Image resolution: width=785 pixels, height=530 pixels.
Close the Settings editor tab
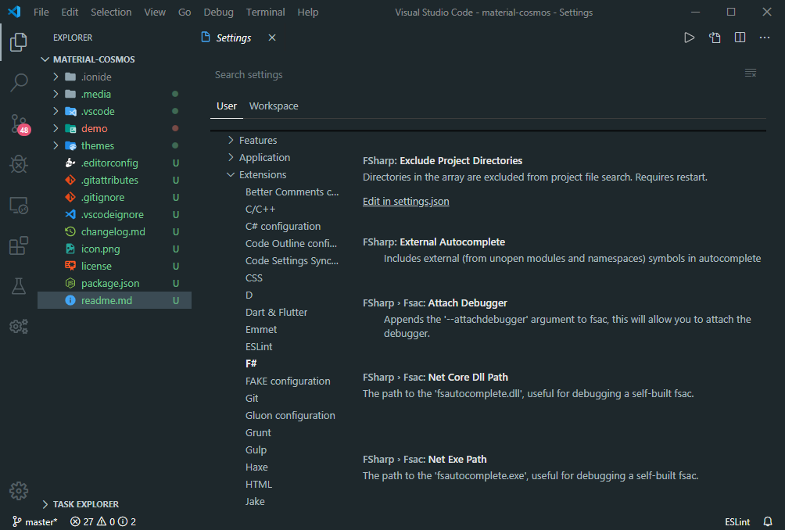click(272, 38)
